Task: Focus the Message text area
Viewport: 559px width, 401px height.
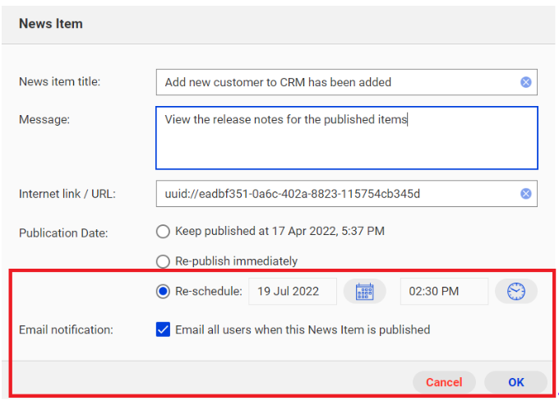Action: click(x=347, y=137)
